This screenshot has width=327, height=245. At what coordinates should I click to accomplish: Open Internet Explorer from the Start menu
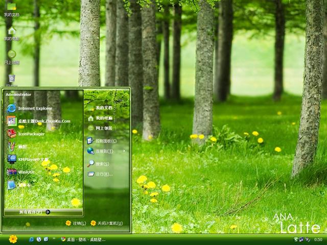pyautogui.click(x=35, y=108)
